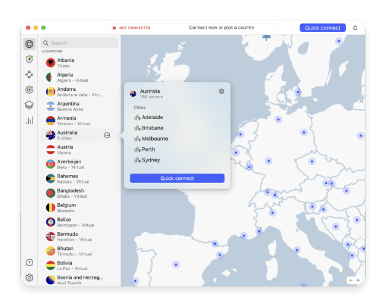Open the Meshnet icon in sidebar
Viewport: 386px width, 307px height.
pyautogui.click(x=30, y=74)
